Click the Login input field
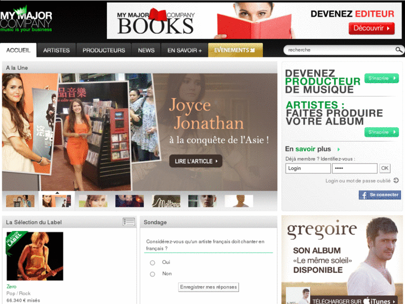Viewport: 405px width, 304px height. (x=308, y=168)
